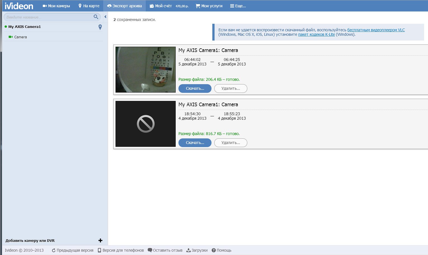Click the Ivideon logo
The image size is (428, 255).
[x=19, y=6]
